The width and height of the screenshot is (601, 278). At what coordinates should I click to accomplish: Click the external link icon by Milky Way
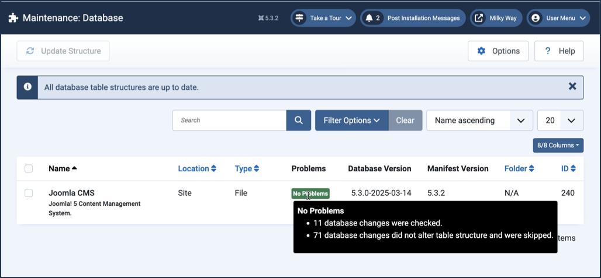(x=479, y=18)
